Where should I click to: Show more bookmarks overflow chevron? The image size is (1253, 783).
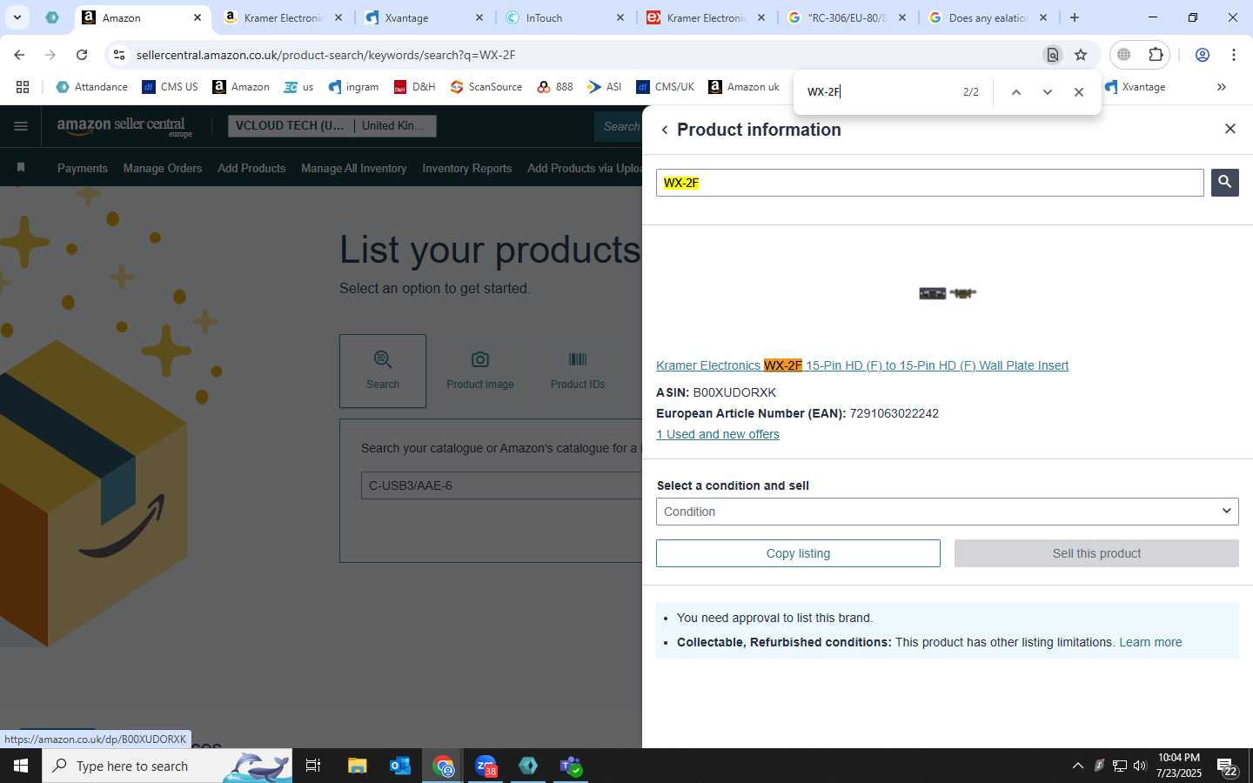point(1222,87)
